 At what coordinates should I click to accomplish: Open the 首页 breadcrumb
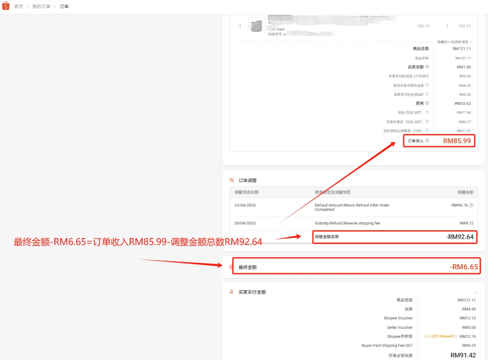[x=18, y=6]
